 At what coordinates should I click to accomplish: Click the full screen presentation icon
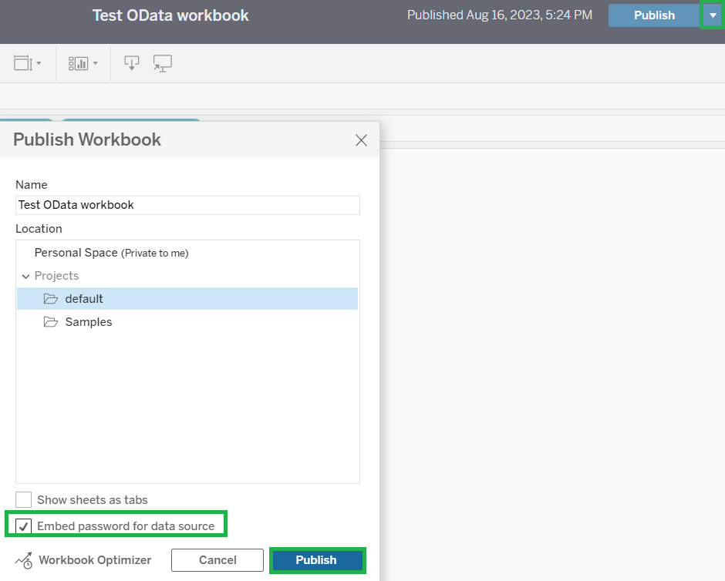[x=162, y=62]
